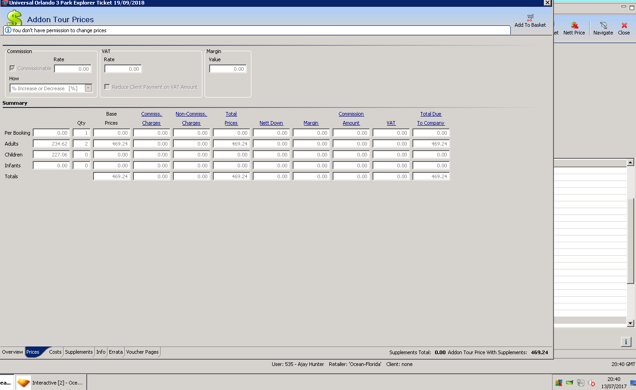Click the Addon Tour Price total 469.24
The image size is (636, 390).
539,352
